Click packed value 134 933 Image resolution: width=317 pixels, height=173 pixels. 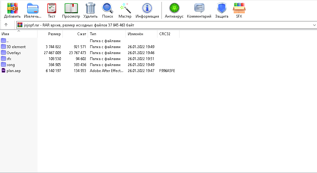80,71
